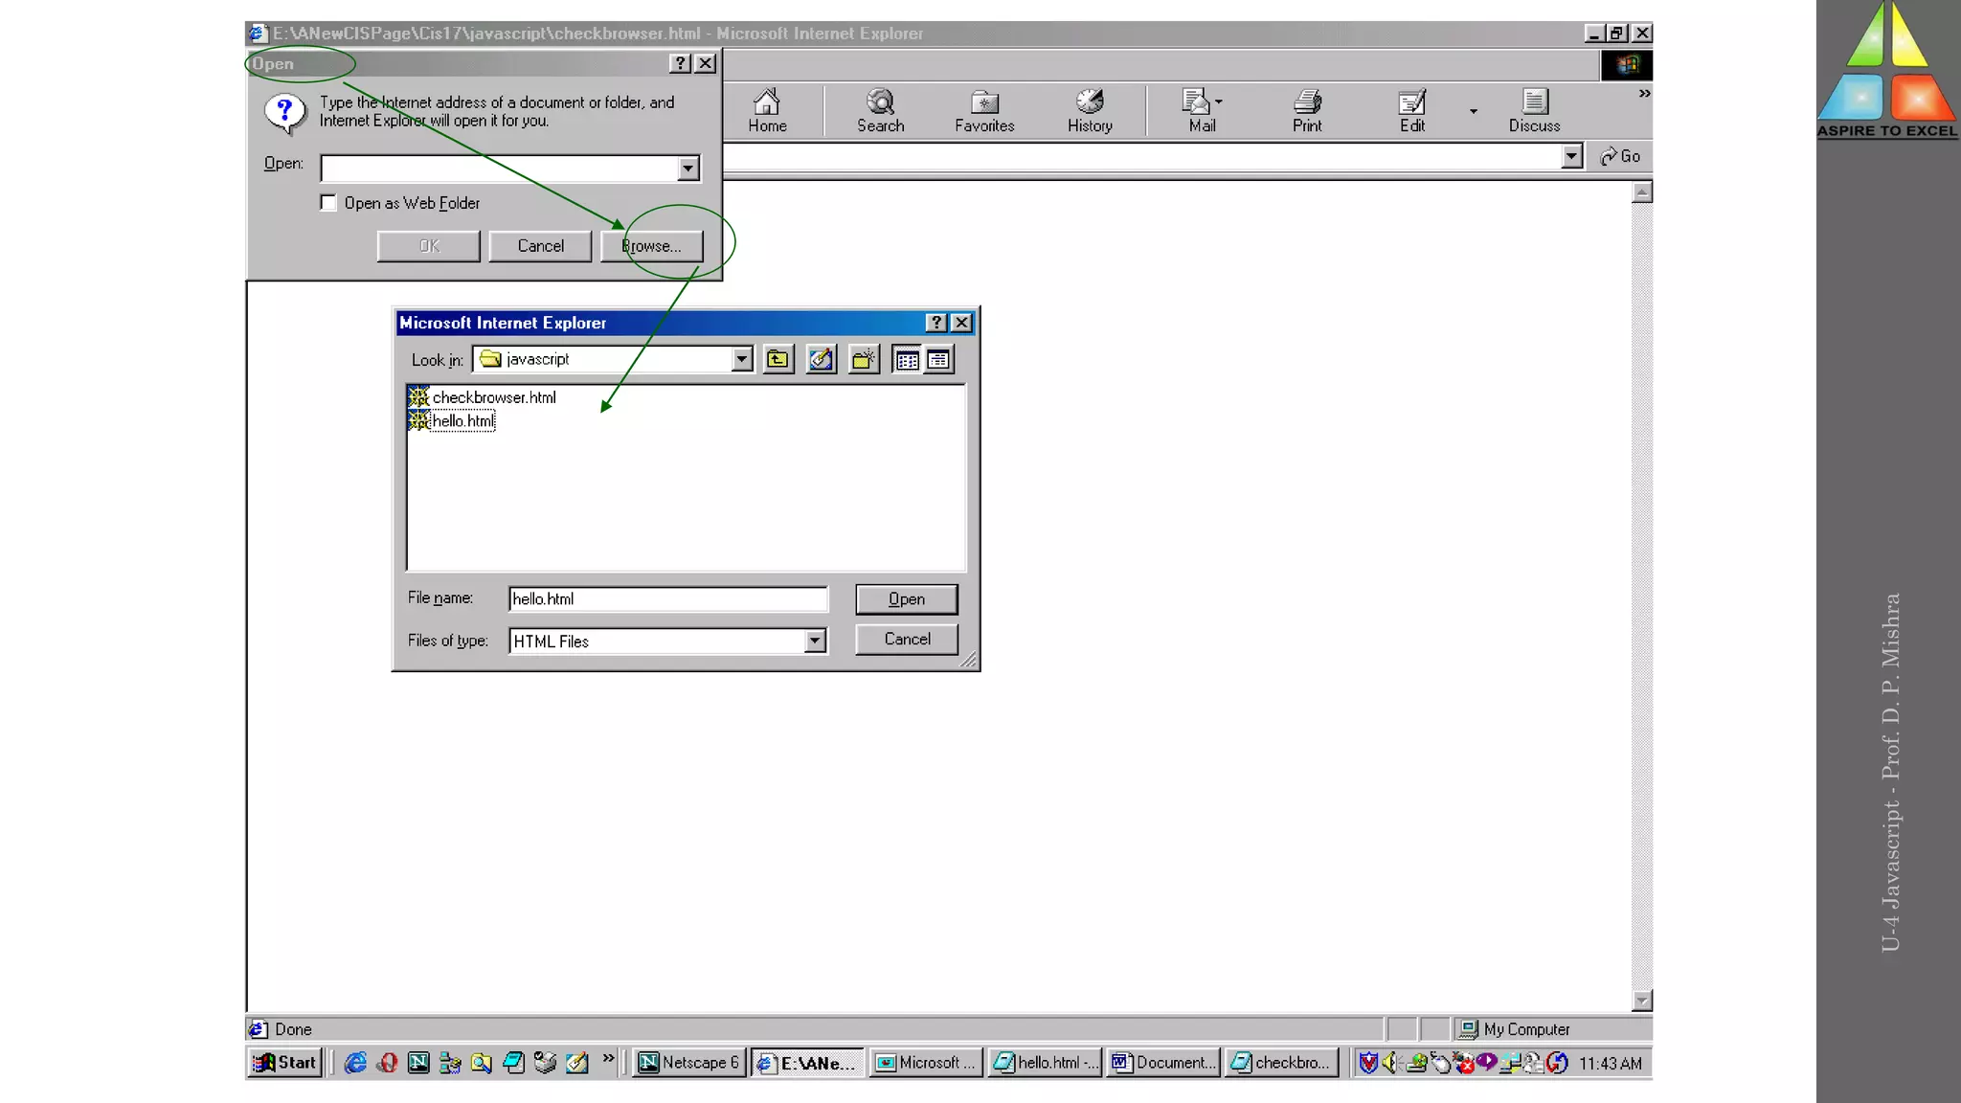
Task: Click the page's vertical scrollbar down arrow
Action: 1641,1001
